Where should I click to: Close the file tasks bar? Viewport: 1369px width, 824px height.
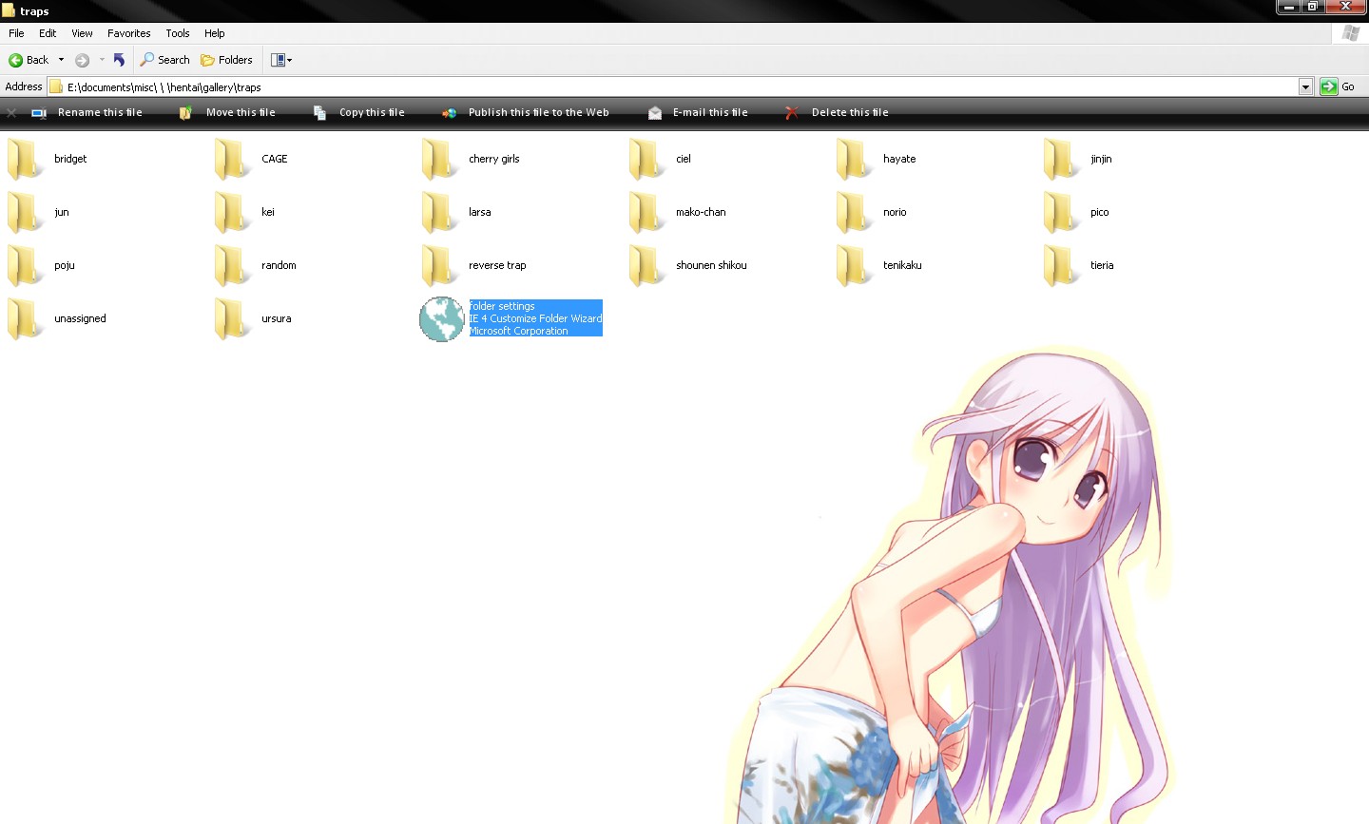click(11, 113)
